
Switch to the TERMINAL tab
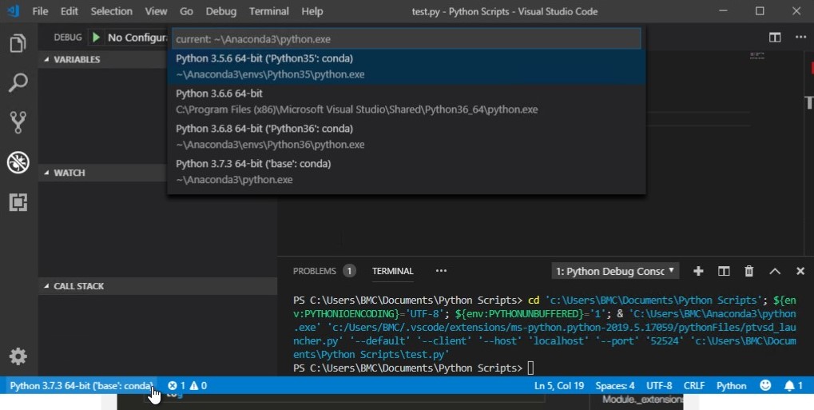(392, 271)
